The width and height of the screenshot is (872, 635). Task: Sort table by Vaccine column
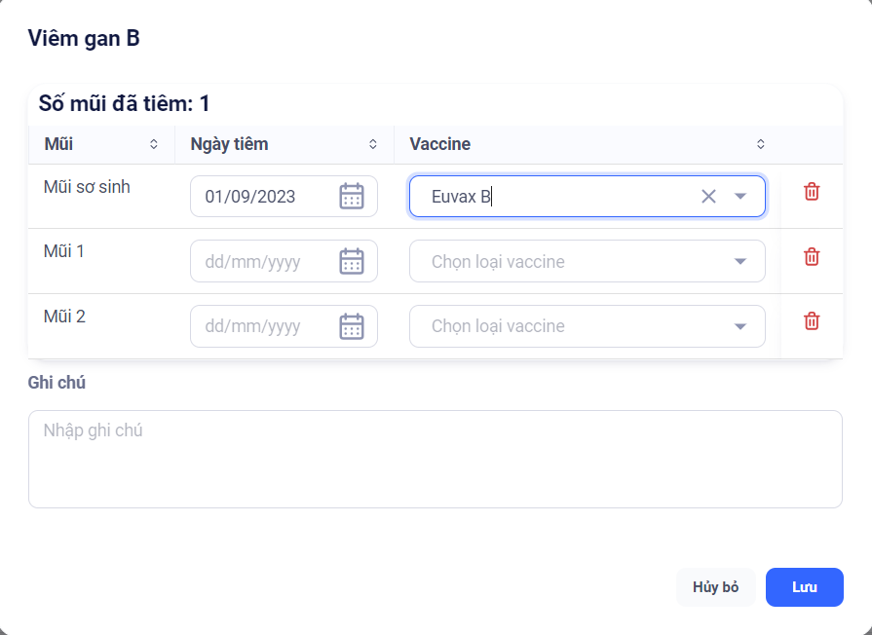point(760,144)
